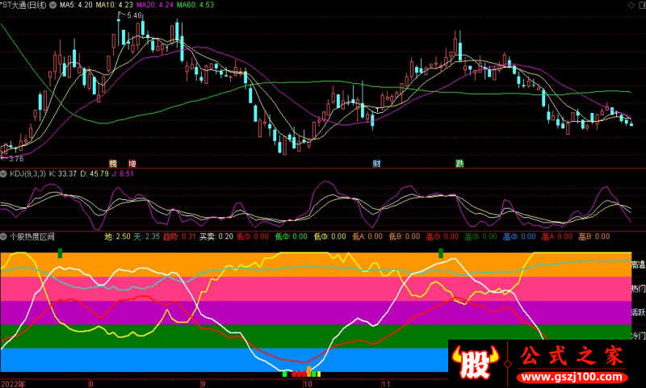Click the 财 event marker
The height and width of the screenshot is (388, 646).
(376, 163)
